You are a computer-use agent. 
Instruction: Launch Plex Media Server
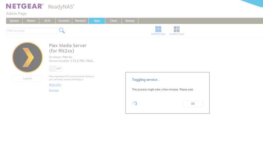tap(28, 78)
